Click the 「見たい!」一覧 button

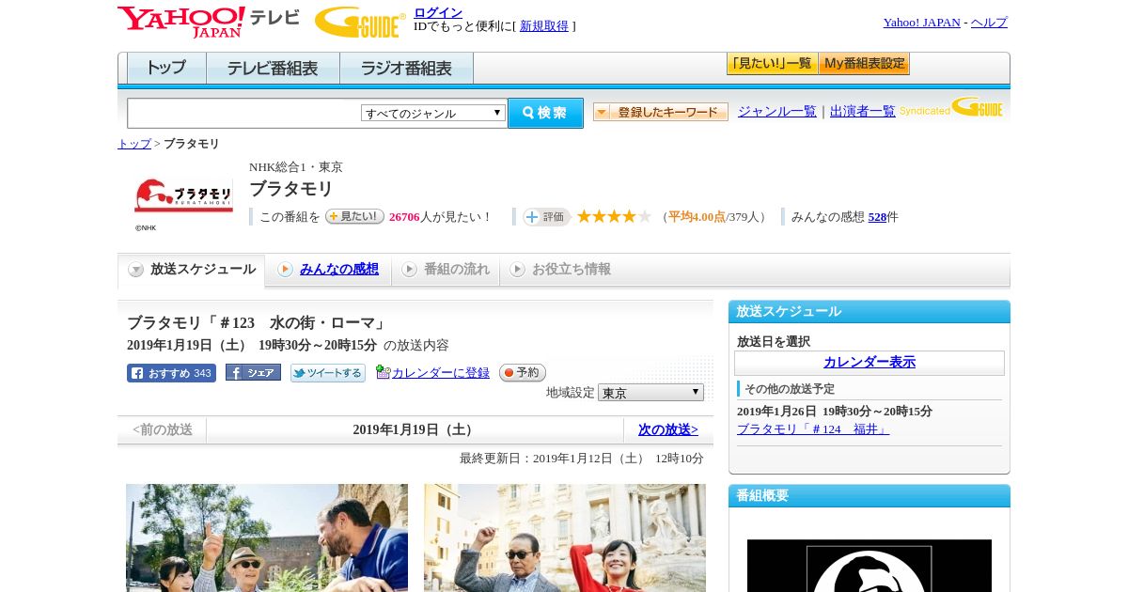(772, 64)
